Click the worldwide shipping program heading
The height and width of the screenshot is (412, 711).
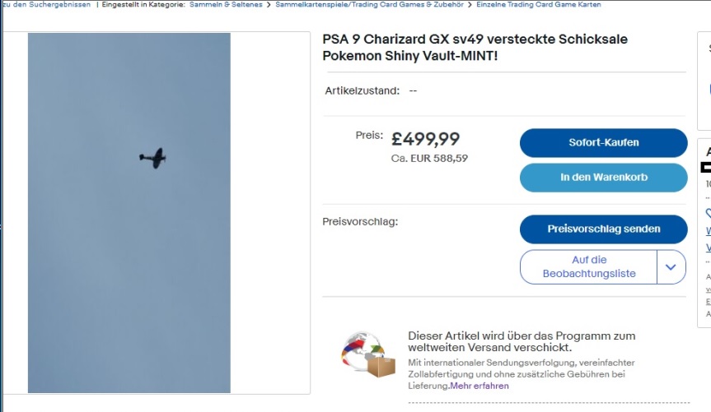522,341
